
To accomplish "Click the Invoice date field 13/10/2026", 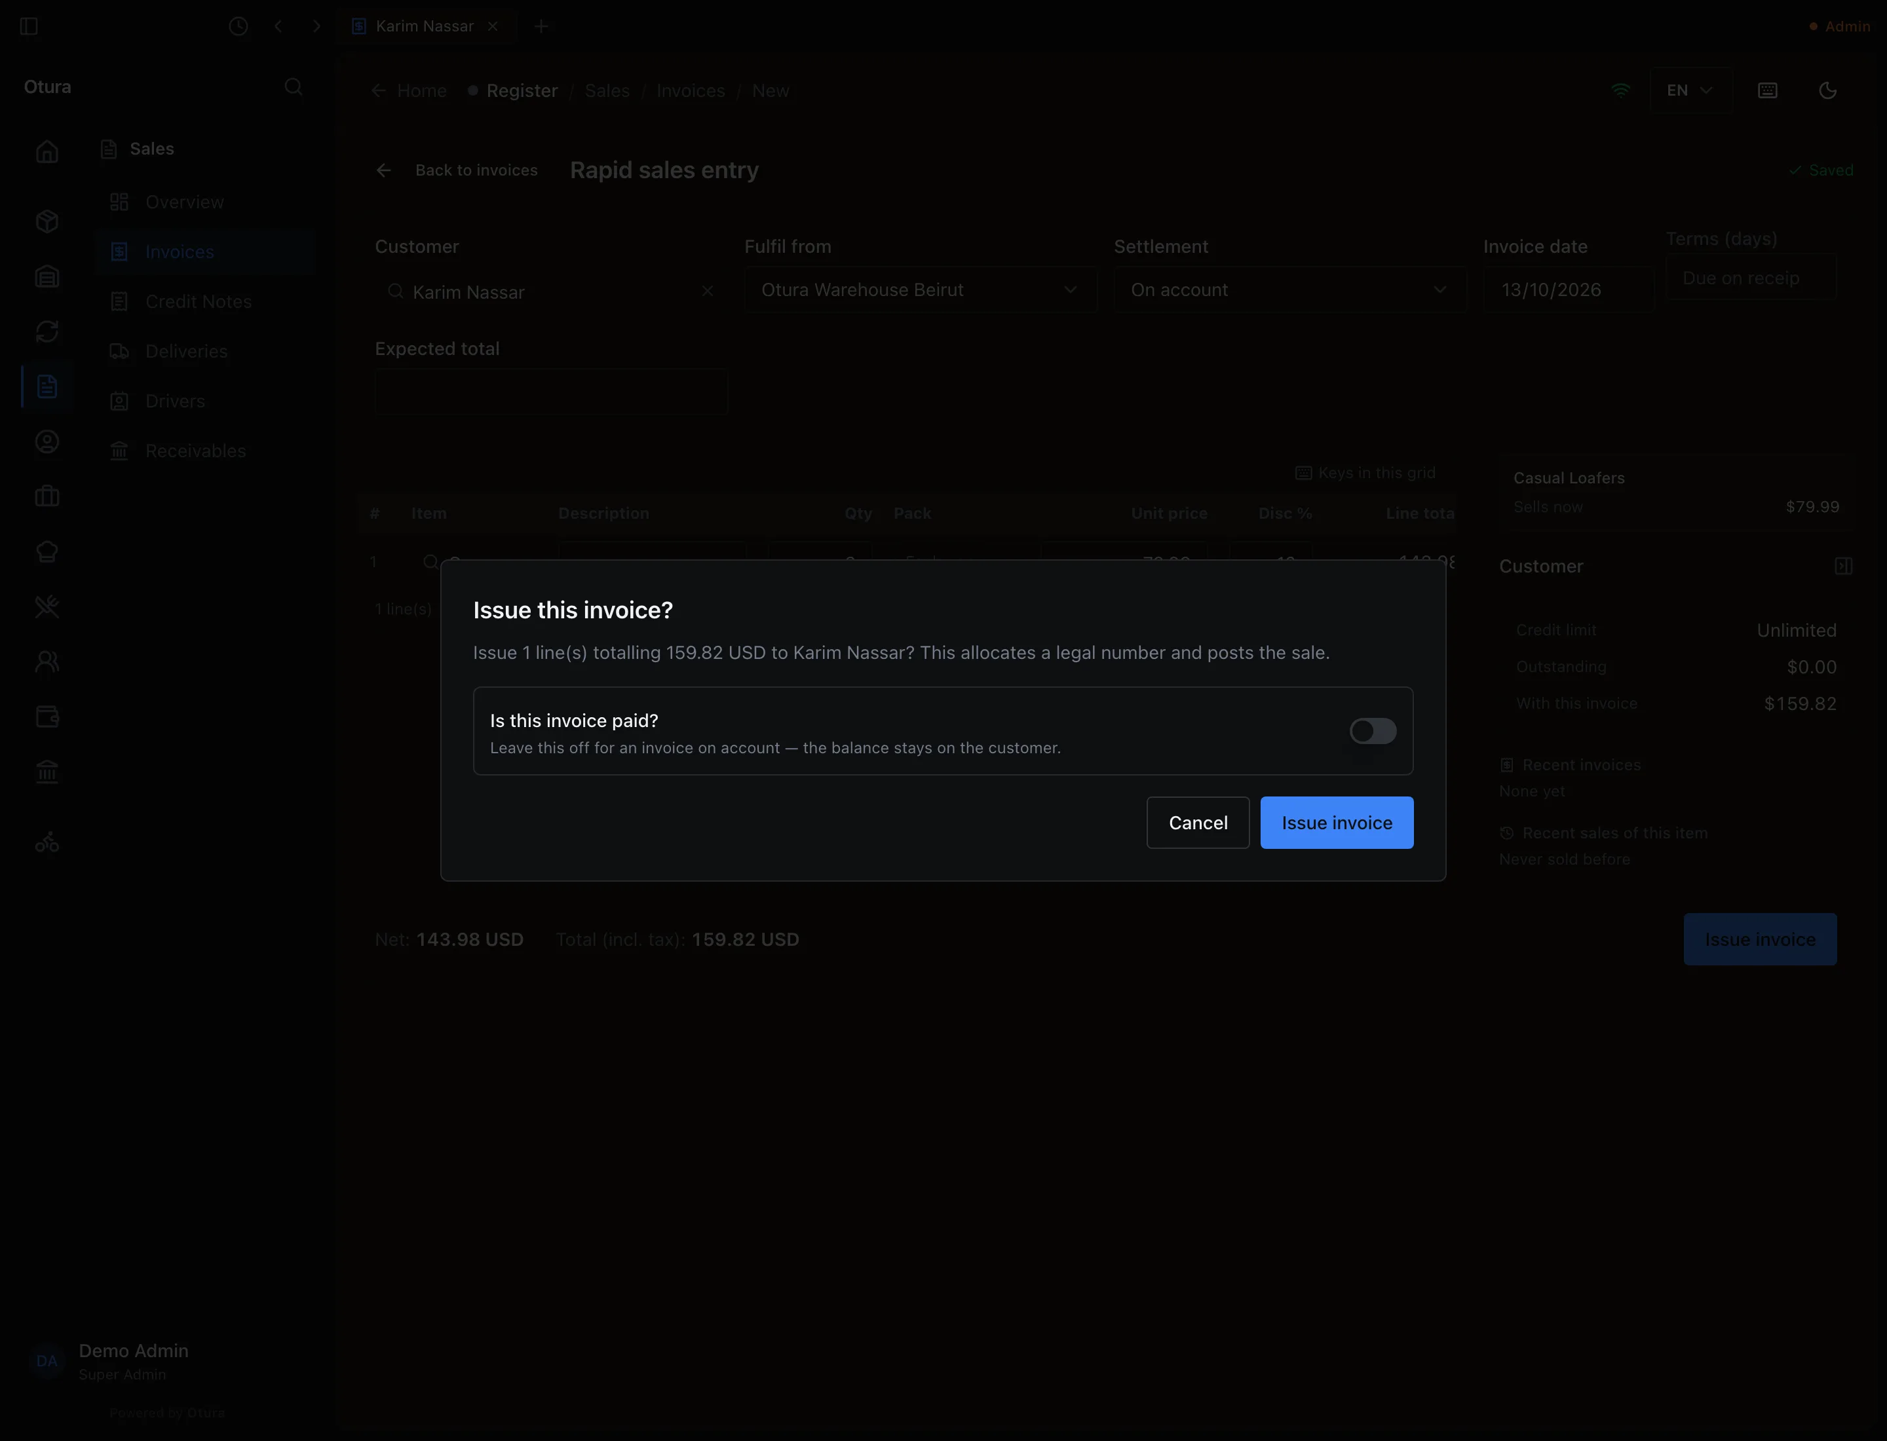I will tap(1568, 290).
